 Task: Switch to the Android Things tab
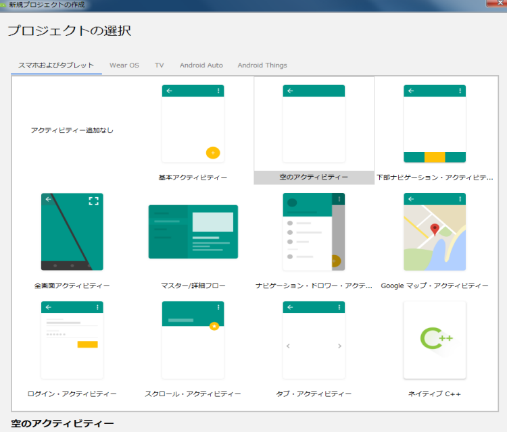point(262,65)
